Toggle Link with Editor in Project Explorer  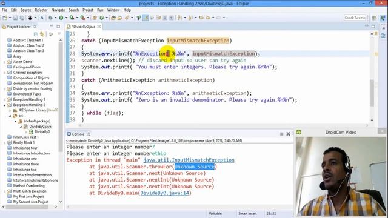tap(42, 34)
